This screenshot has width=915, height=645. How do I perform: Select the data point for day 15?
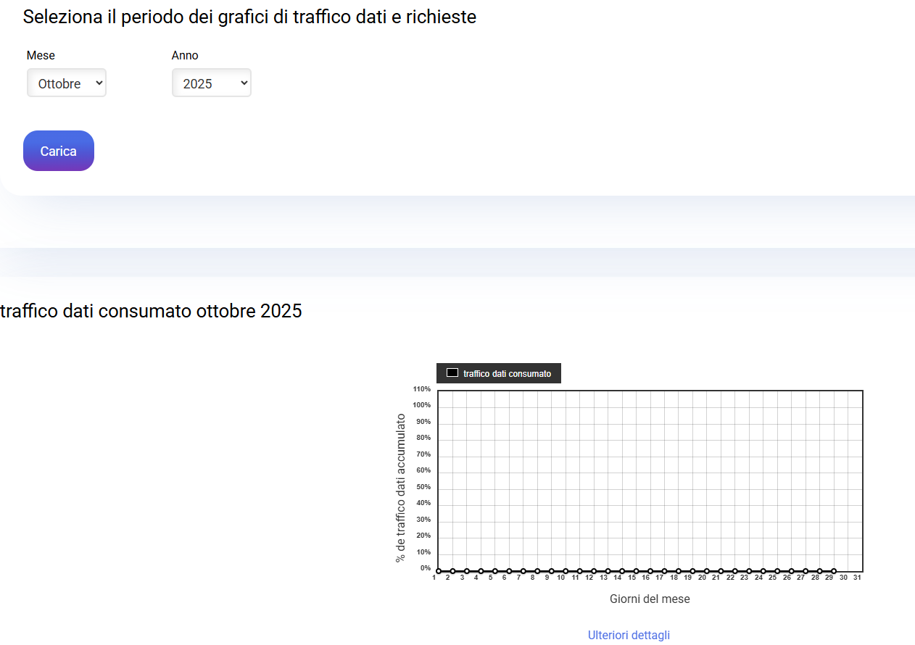pyautogui.click(x=636, y=571)
